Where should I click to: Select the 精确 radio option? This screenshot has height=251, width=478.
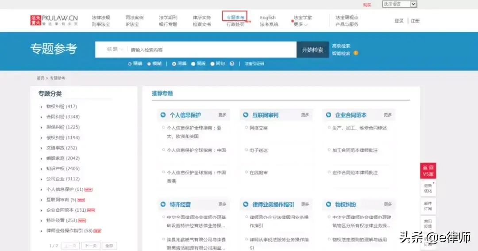pyautogui.click(x=130, y=64)
